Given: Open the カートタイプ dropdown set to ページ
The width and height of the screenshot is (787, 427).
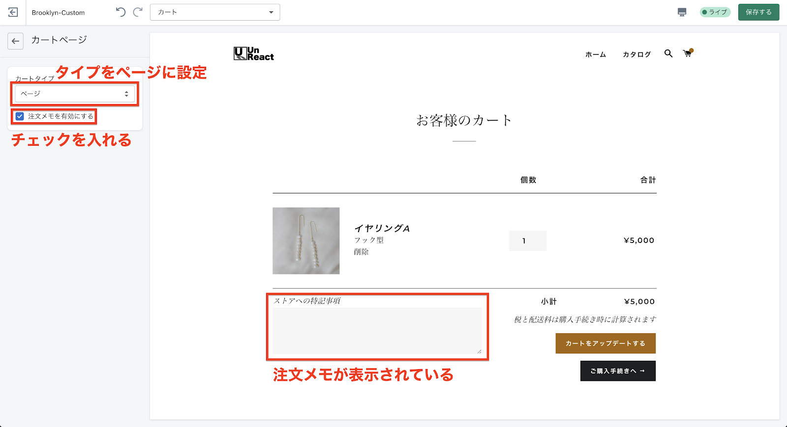Looking at the screenshot, I should click(x=75, y=94).
